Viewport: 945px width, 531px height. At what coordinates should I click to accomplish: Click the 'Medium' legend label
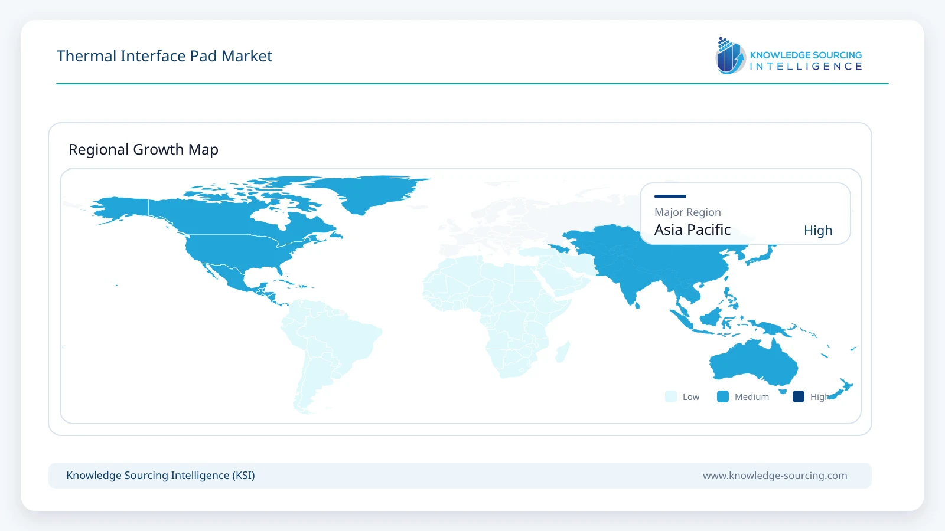(752, 397)
